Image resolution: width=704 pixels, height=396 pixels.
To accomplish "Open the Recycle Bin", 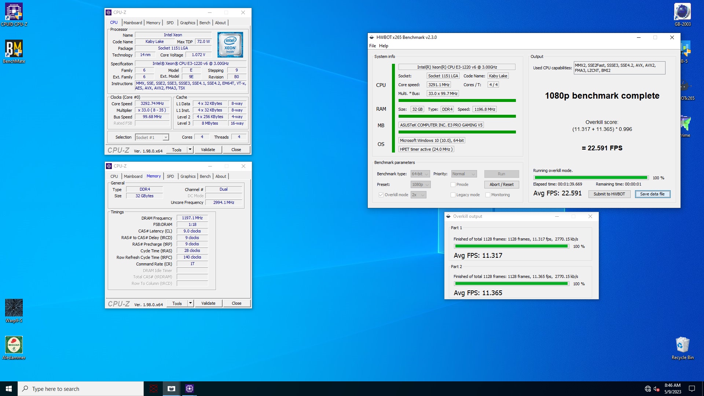I will pyautogui.click(x=682, y=348).
